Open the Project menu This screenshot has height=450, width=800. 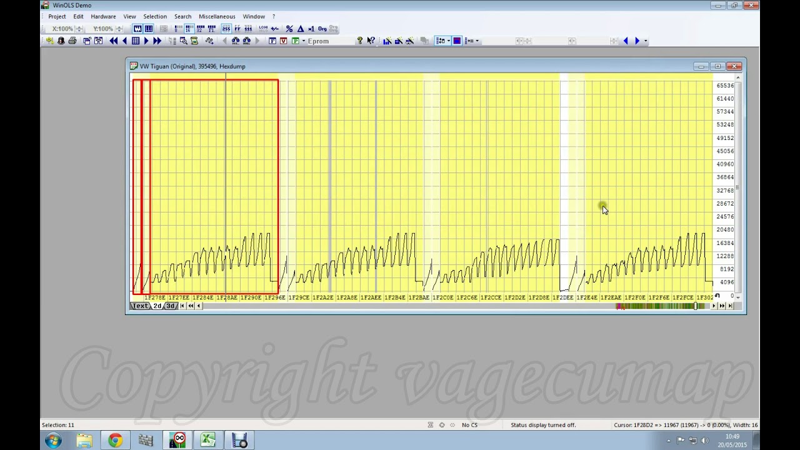point(57,16)
